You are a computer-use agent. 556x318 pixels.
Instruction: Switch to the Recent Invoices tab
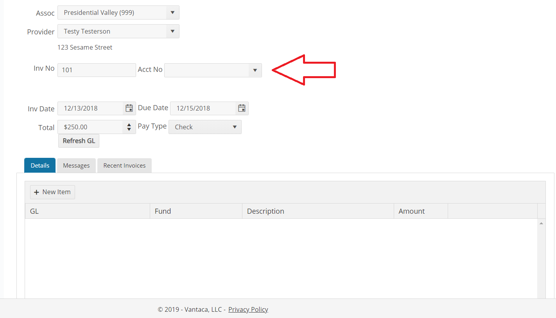pyautogui.click(x=124, y=165)
